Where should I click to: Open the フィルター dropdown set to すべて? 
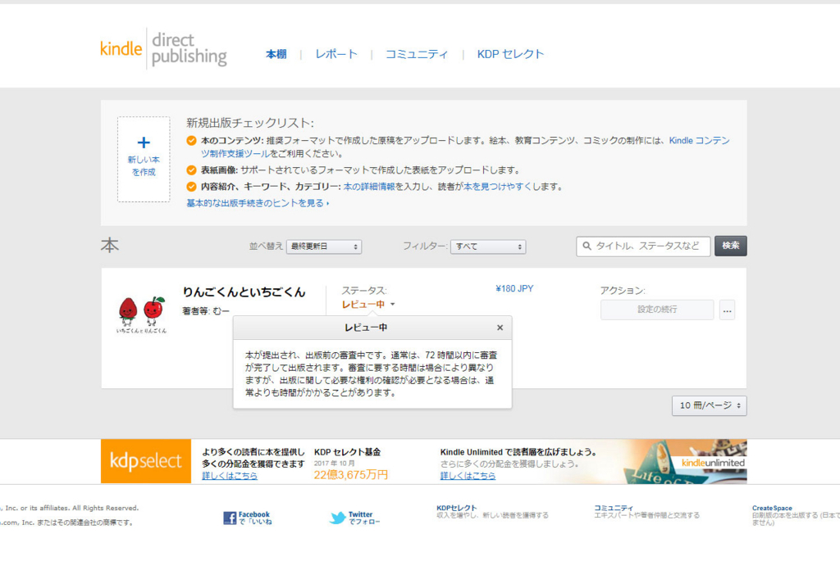click(x=488, y=247)
